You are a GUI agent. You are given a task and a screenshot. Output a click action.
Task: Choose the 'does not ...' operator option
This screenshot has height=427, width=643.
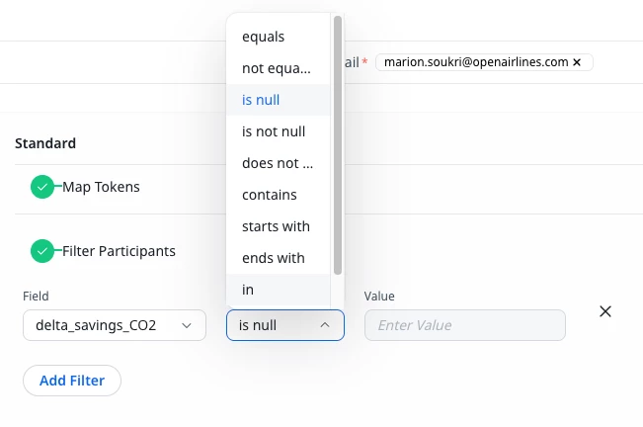click(277, 163)
